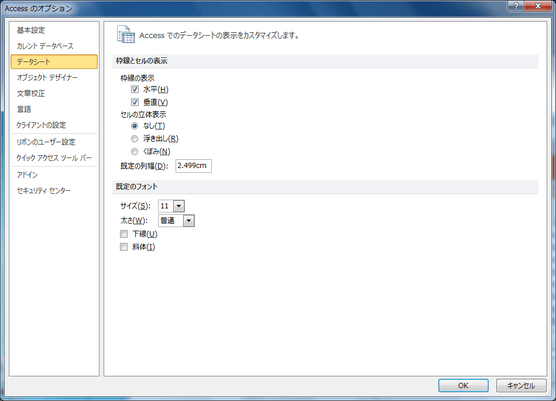556x401 pixels.
Task: Click the 枠線の表示 label
Action: point(138,78)
